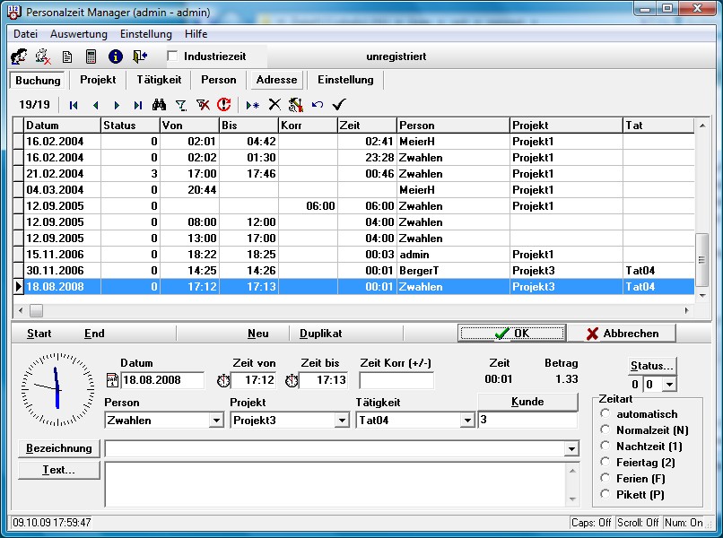This screenshot has width=723, height=538.
Task: Open the Auswertung menu
Action: [79, 34]
